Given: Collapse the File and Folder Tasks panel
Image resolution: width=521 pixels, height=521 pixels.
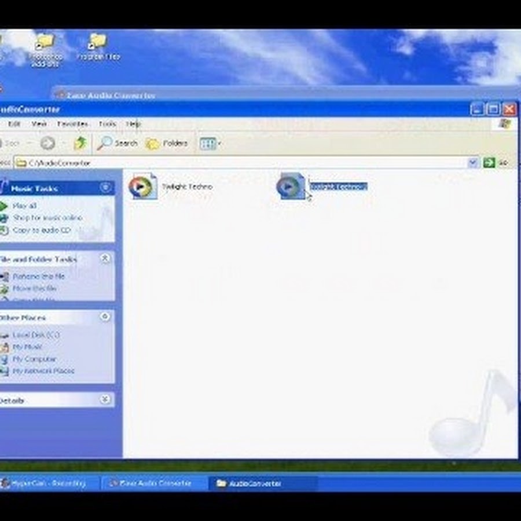Looking at the screenshot, I should (105, 259).
